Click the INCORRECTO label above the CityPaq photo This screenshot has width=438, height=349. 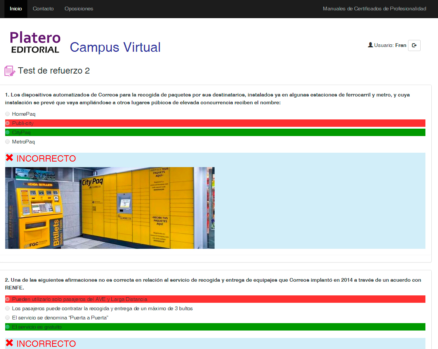point(46,158)
